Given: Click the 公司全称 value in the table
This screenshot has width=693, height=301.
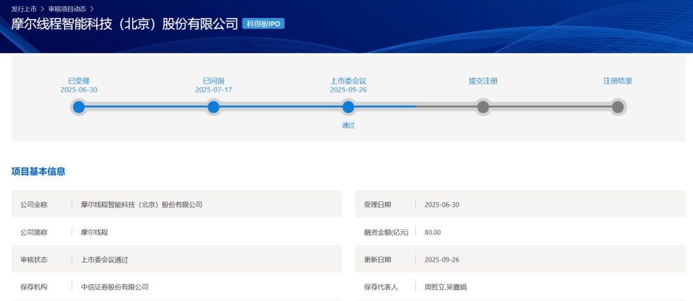Looking at the screenshot, I should point(141,205).
